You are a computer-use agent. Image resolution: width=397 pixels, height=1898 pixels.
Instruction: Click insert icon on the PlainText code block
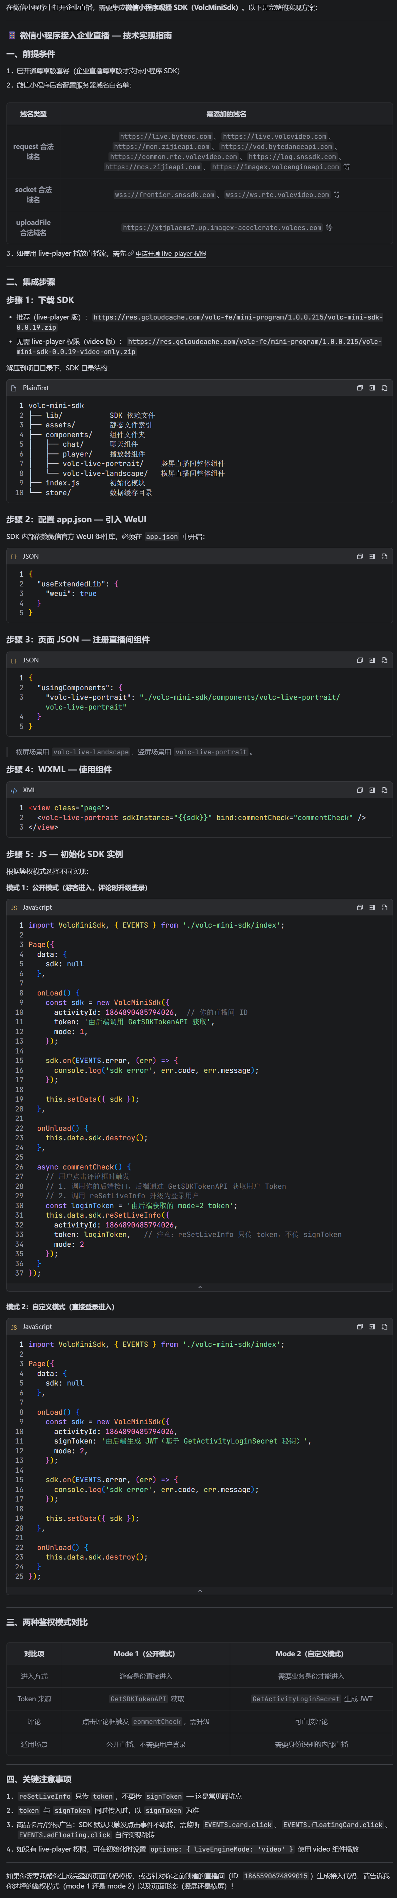pos(372,388)
